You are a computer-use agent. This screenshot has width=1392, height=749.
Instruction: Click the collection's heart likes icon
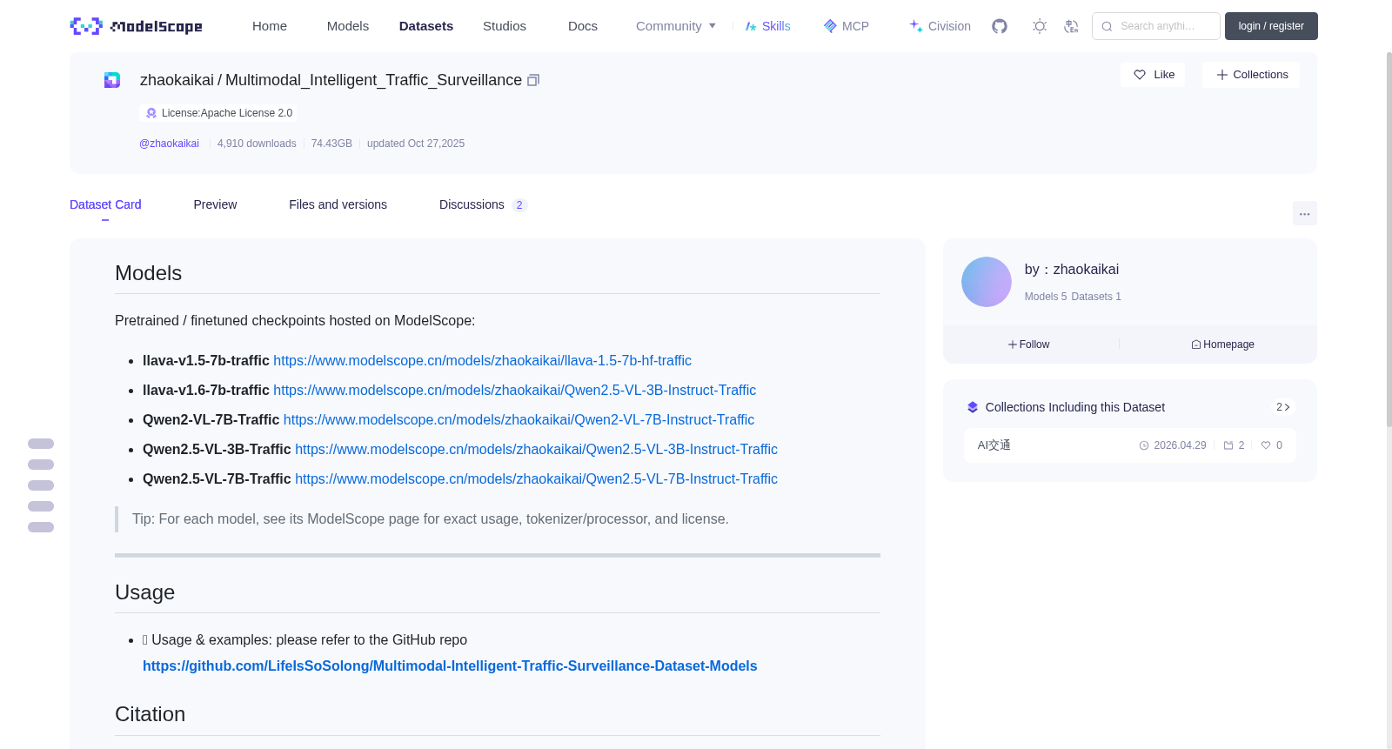coord(1266,445)
